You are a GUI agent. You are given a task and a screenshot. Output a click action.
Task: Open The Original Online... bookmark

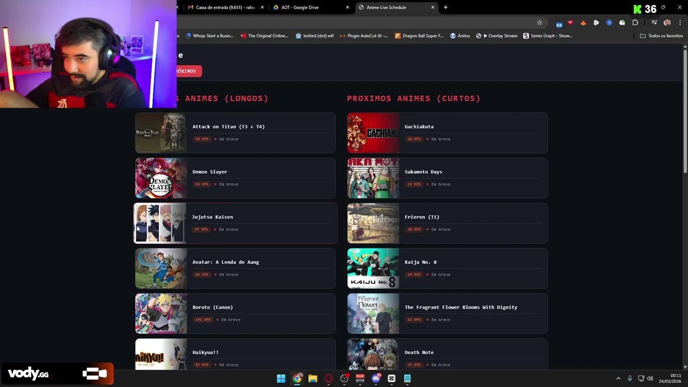[264, 36]
